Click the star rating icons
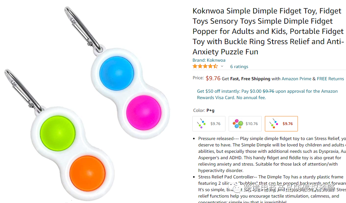This screenshot has height=203, width=346. [205, 66]
